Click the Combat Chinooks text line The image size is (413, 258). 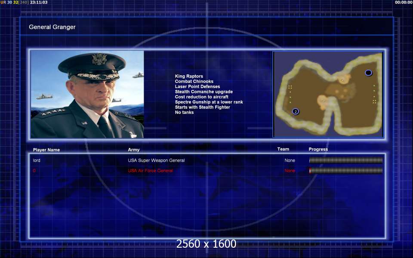[x=194, y=81]
